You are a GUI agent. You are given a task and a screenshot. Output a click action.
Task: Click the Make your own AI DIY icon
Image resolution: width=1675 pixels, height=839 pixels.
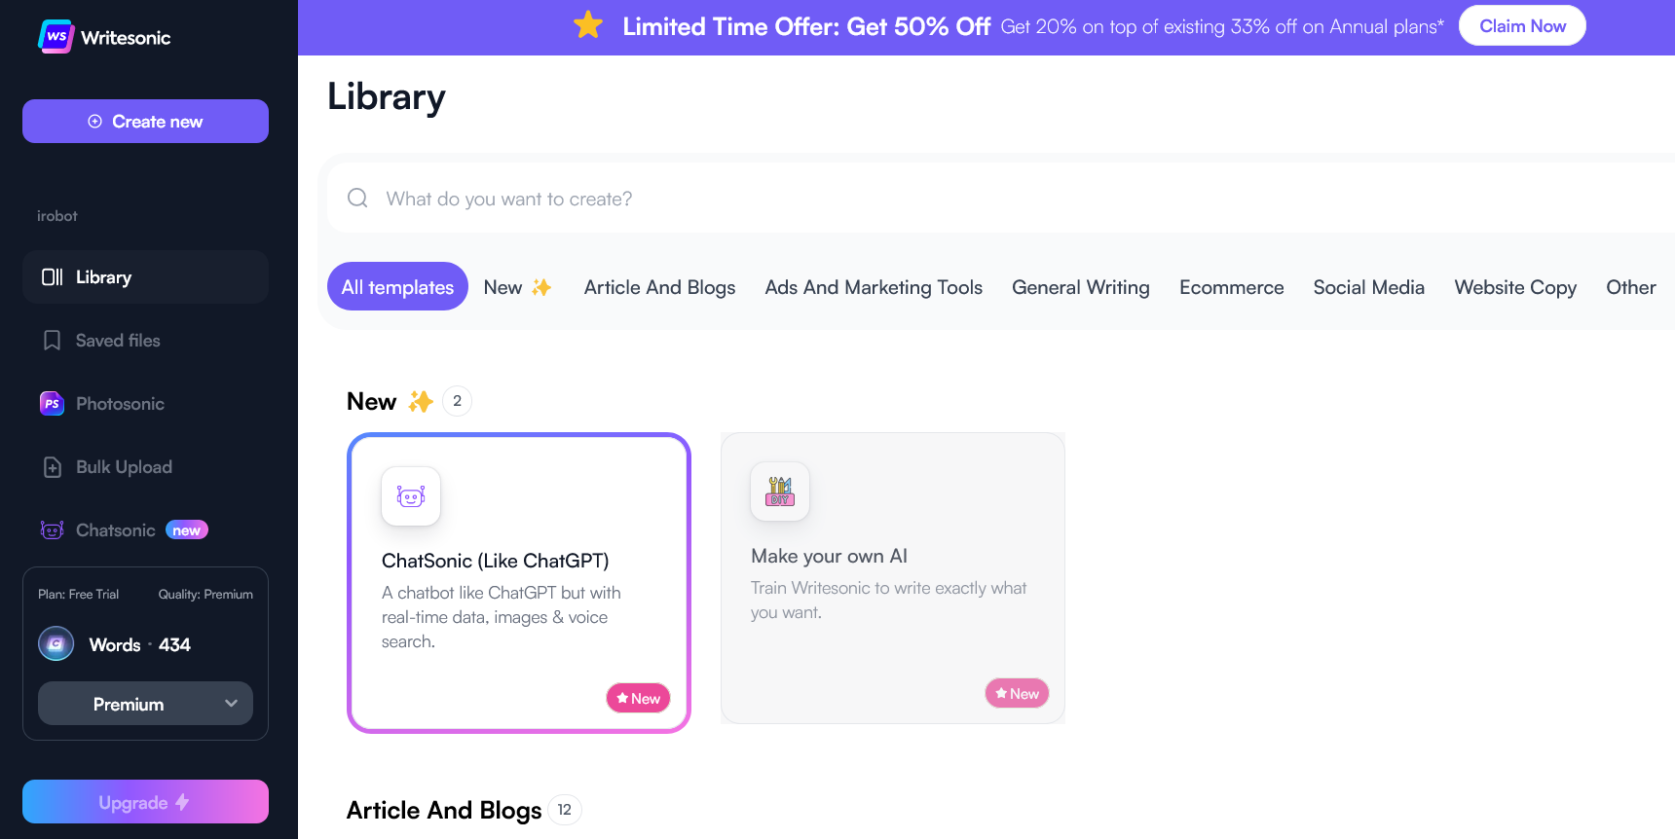click(780, 492)
